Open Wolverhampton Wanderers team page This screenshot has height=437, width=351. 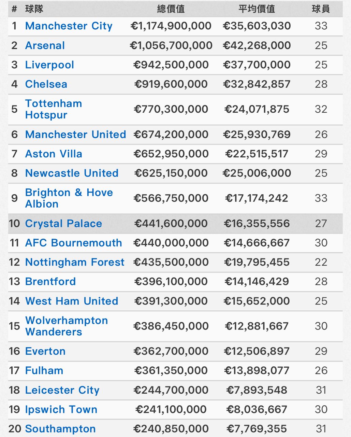pyautogui.click(x=67, y=326)
